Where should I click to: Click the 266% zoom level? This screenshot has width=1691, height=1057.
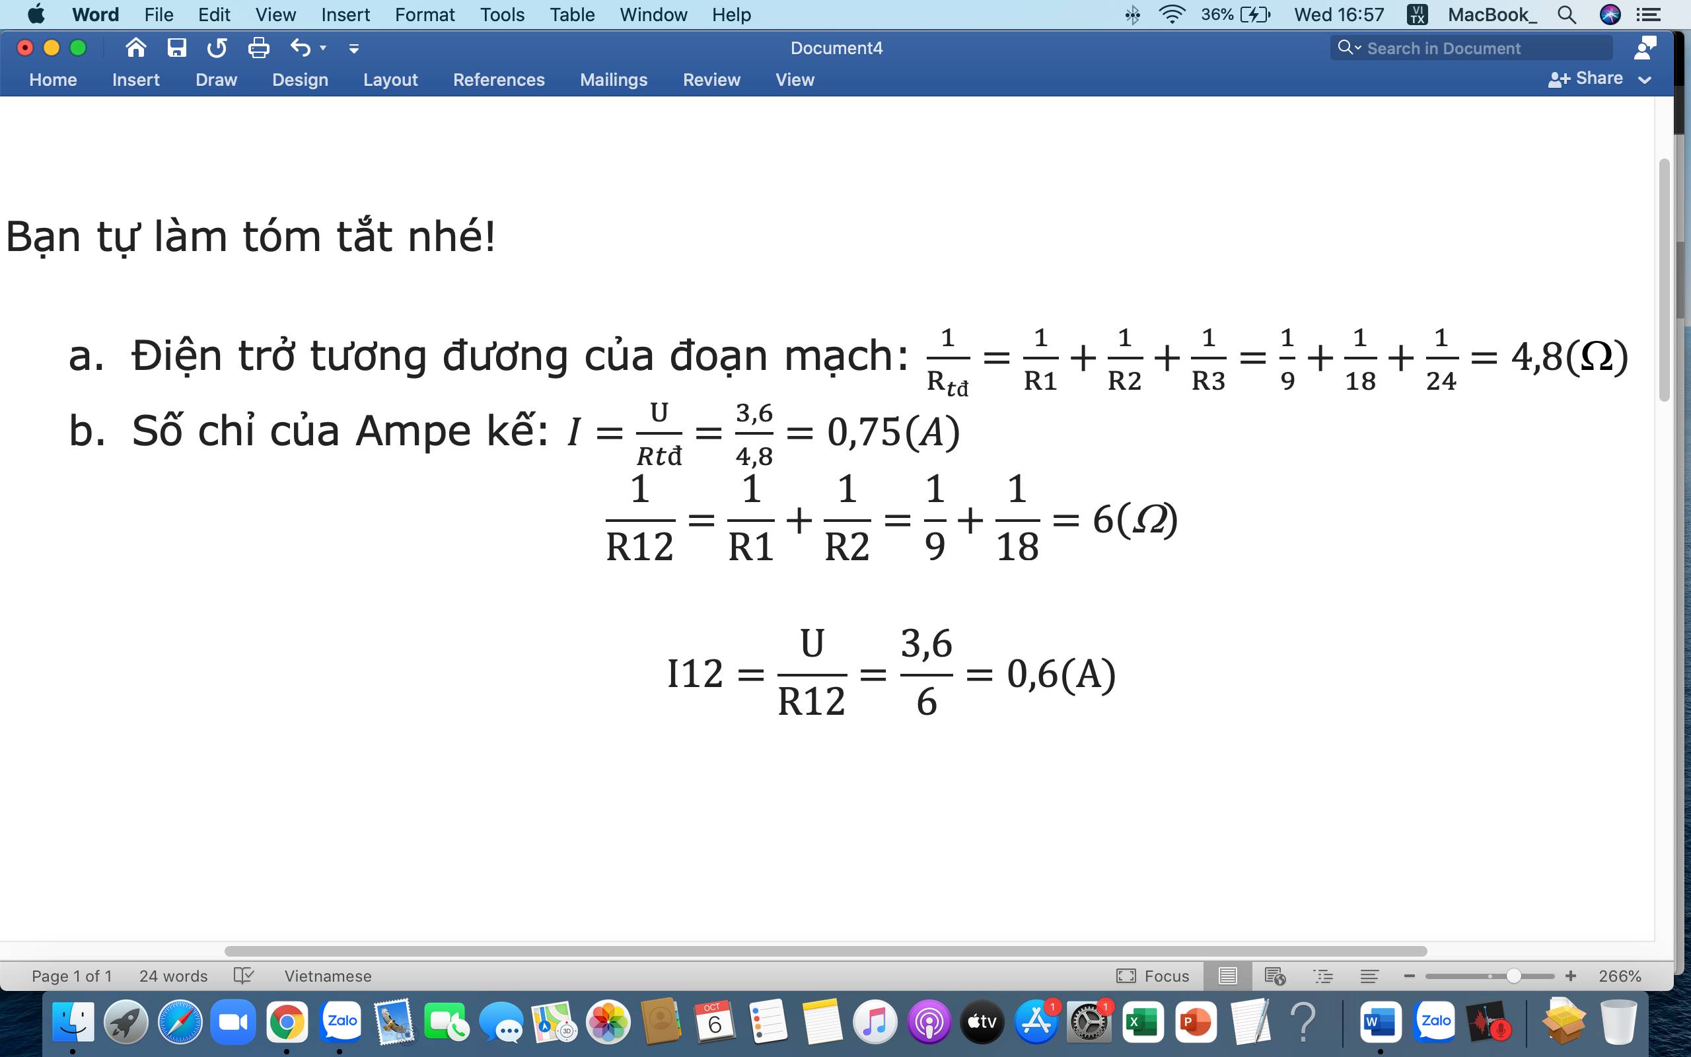click(x=1620, y=976)
